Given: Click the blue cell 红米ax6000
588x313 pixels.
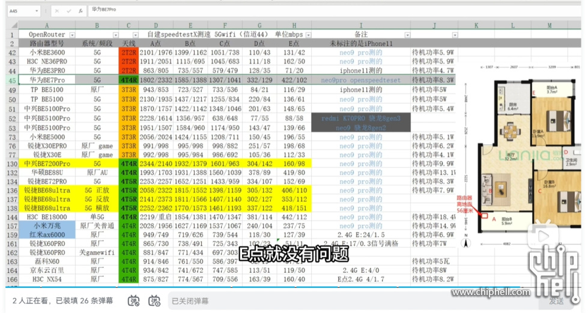Looking at the screenshot, I should (x=47, y=235).
